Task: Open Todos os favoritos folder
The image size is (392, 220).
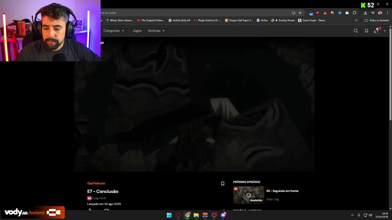Action: [x=377, y=20]
